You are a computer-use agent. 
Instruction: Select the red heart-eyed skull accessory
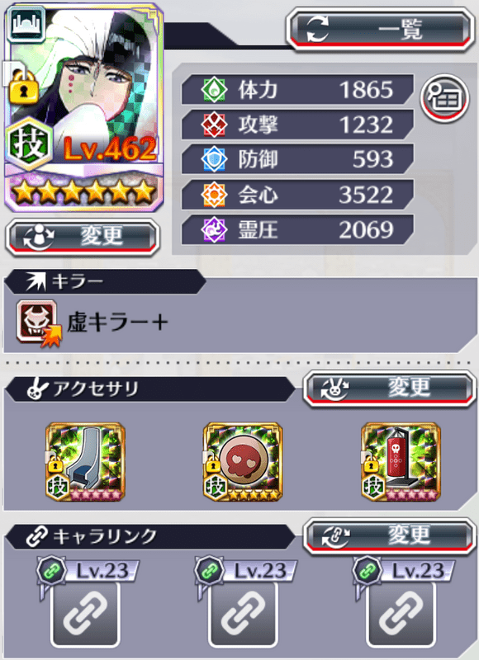coord(243,462)
